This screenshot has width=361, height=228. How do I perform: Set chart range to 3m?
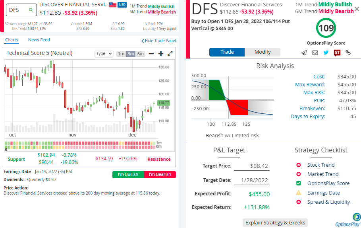[131, 54]
